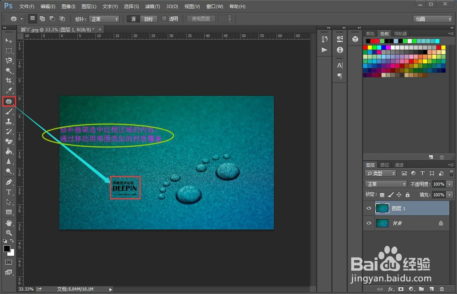Click the zoom percentage 33.33% field
Viewport: 457px width, 294px height.
(26, 289)
